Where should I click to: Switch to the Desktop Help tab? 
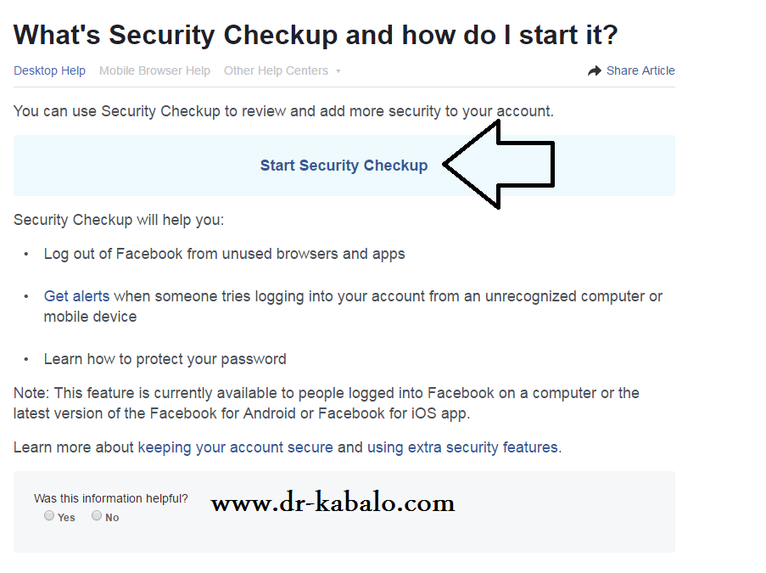(x=49, y=71)
